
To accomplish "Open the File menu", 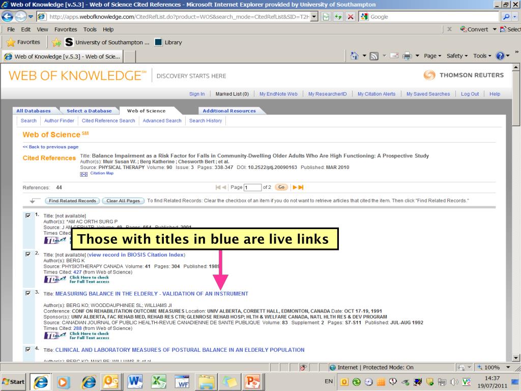I will (x=11, y=29).
